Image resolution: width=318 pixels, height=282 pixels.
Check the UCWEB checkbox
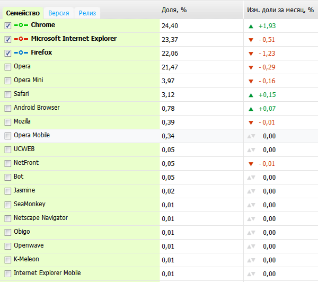(8, 149)
